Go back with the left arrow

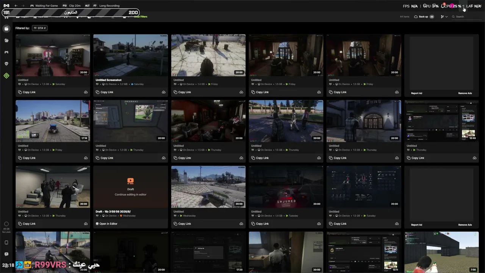click(x=16, y=6)
